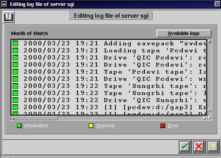Click the scroll up arrow of log list
The image size is (221, 158).
[210, 41]
